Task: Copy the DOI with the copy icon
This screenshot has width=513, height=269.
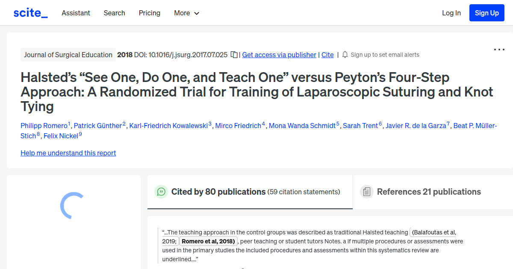Action: click(x=234, y=55)
